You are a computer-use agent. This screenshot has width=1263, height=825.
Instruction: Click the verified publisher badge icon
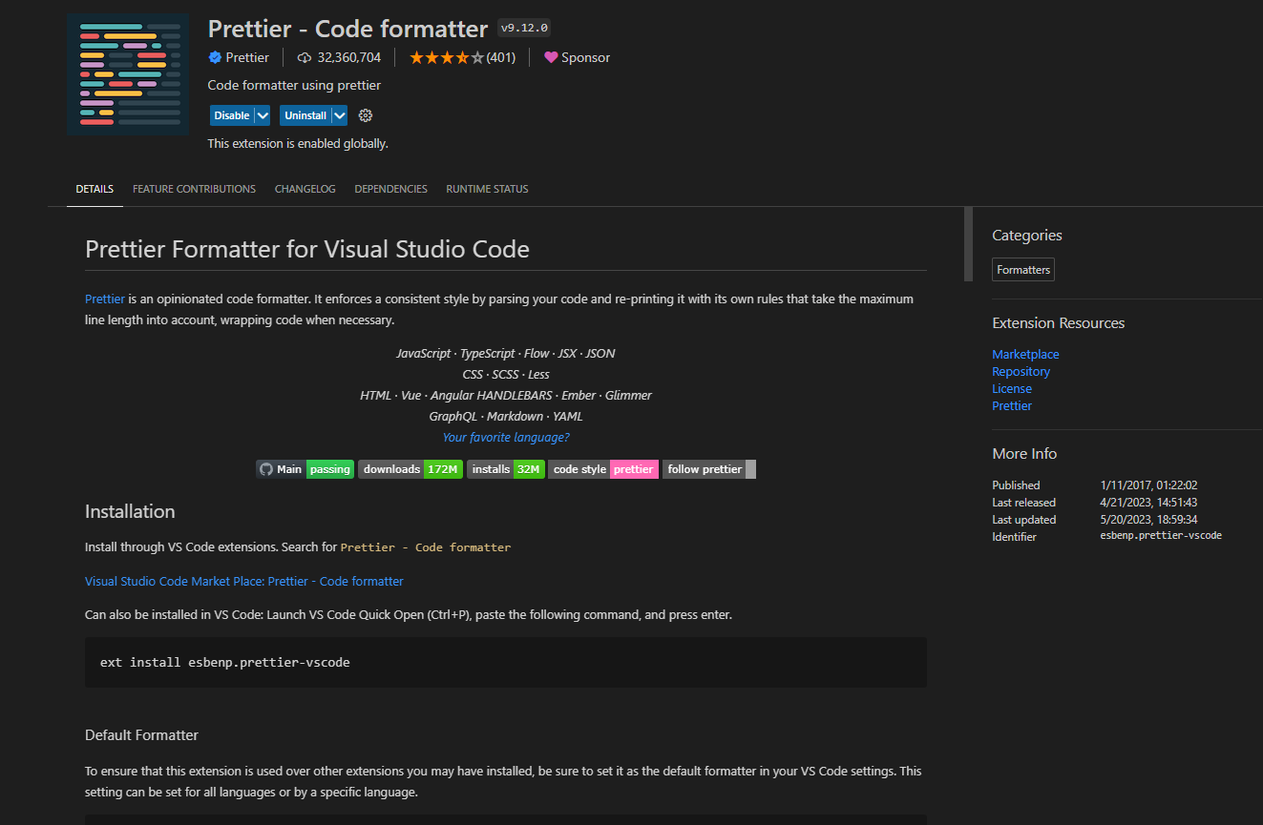tap(215, 57)
